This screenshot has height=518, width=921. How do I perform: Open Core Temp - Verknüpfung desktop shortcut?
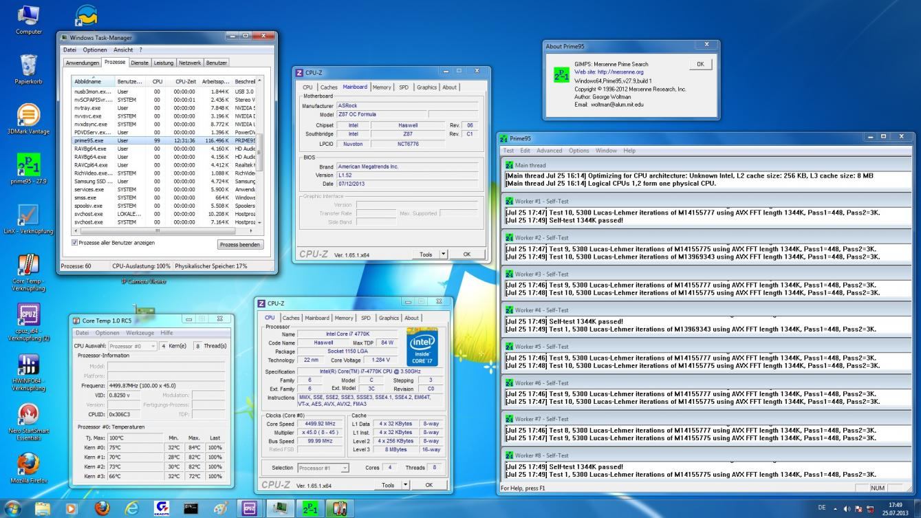pos(28,273)
